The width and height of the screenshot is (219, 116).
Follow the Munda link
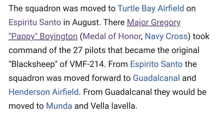[x=59, y=106]
